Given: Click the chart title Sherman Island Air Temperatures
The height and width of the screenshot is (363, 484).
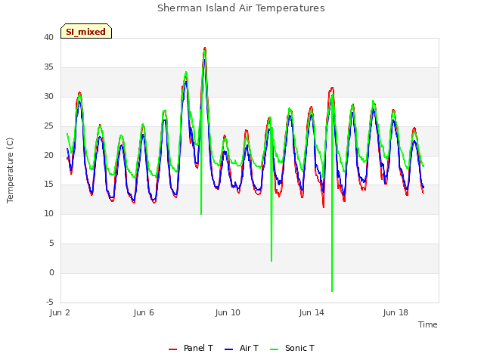Looking at the screenshot, I should [x=241, y=8].
